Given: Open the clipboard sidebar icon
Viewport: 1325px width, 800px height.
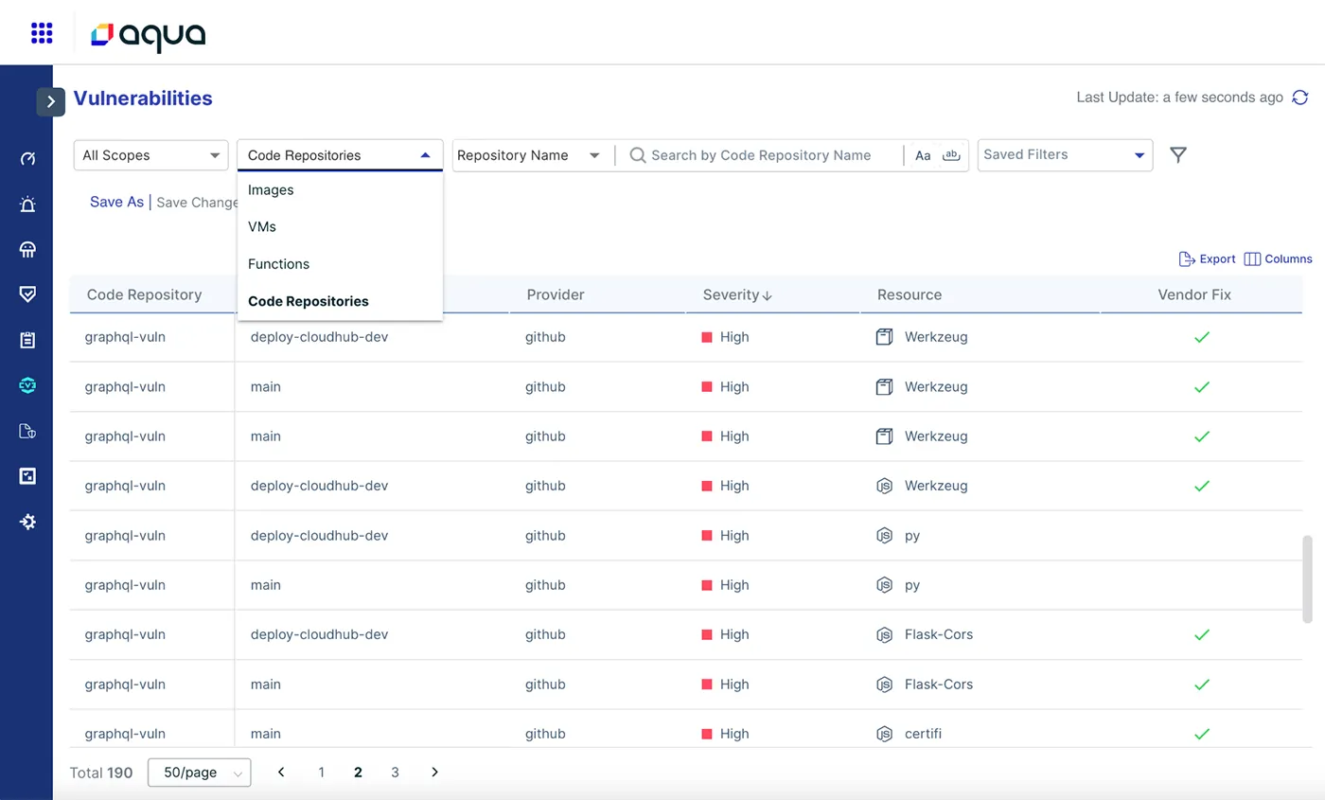Looking at the screenshot, I should [27, 340].
